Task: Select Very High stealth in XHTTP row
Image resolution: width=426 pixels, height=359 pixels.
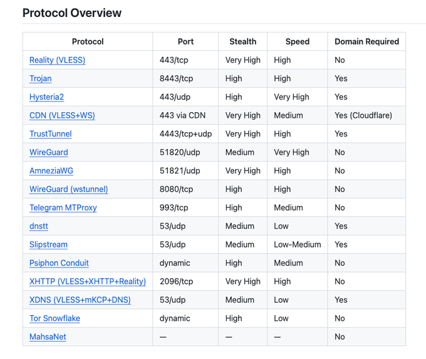Action: (x=243, y=282)
